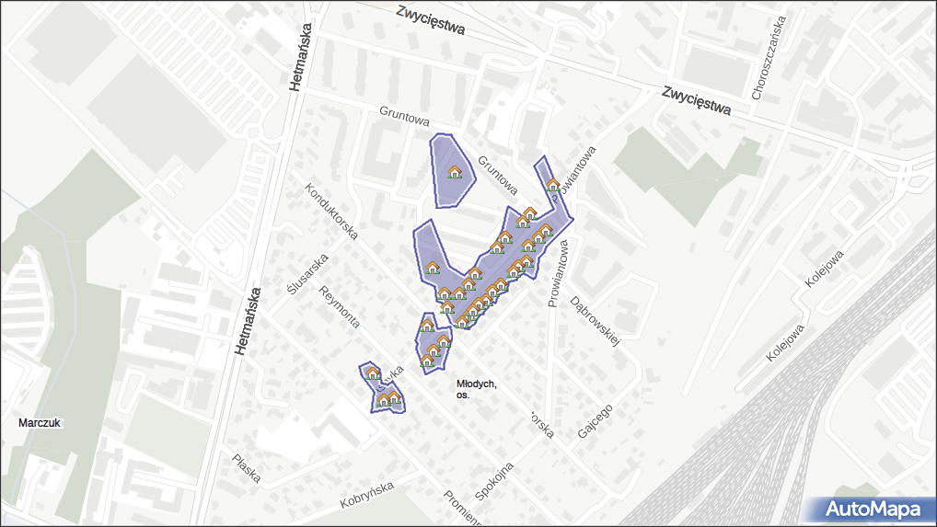Image resolution: width=937 pixels, height=527 pixels.
Task: Click the Młodych, os. district label
Action: tap(476, 389)
